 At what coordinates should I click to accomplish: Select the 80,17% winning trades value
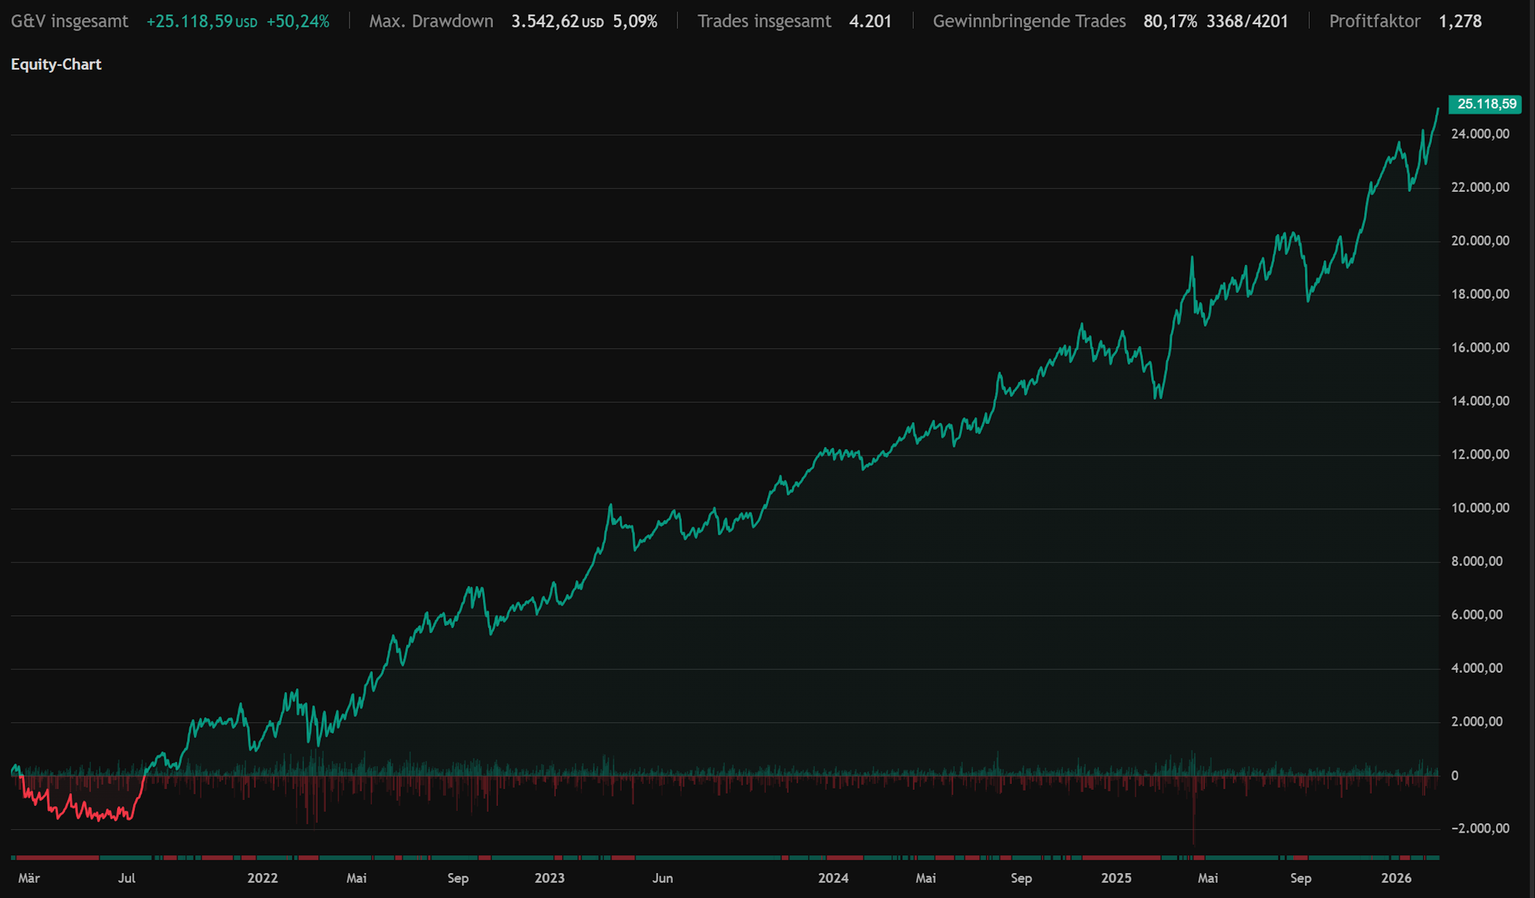click(x=1170, y=21)
